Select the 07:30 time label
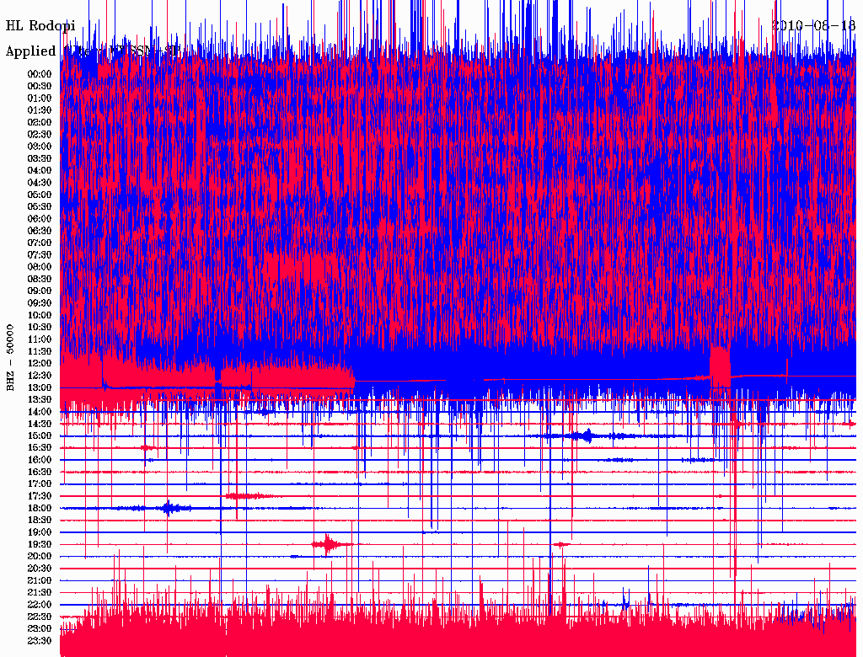863x657 pixels. (x=39, y=255)
